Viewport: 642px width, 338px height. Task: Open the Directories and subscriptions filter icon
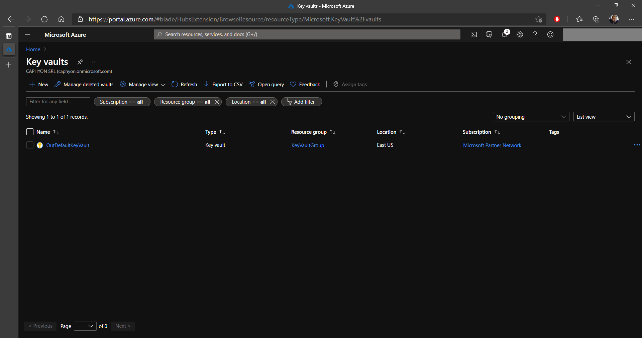click(489, 34)
